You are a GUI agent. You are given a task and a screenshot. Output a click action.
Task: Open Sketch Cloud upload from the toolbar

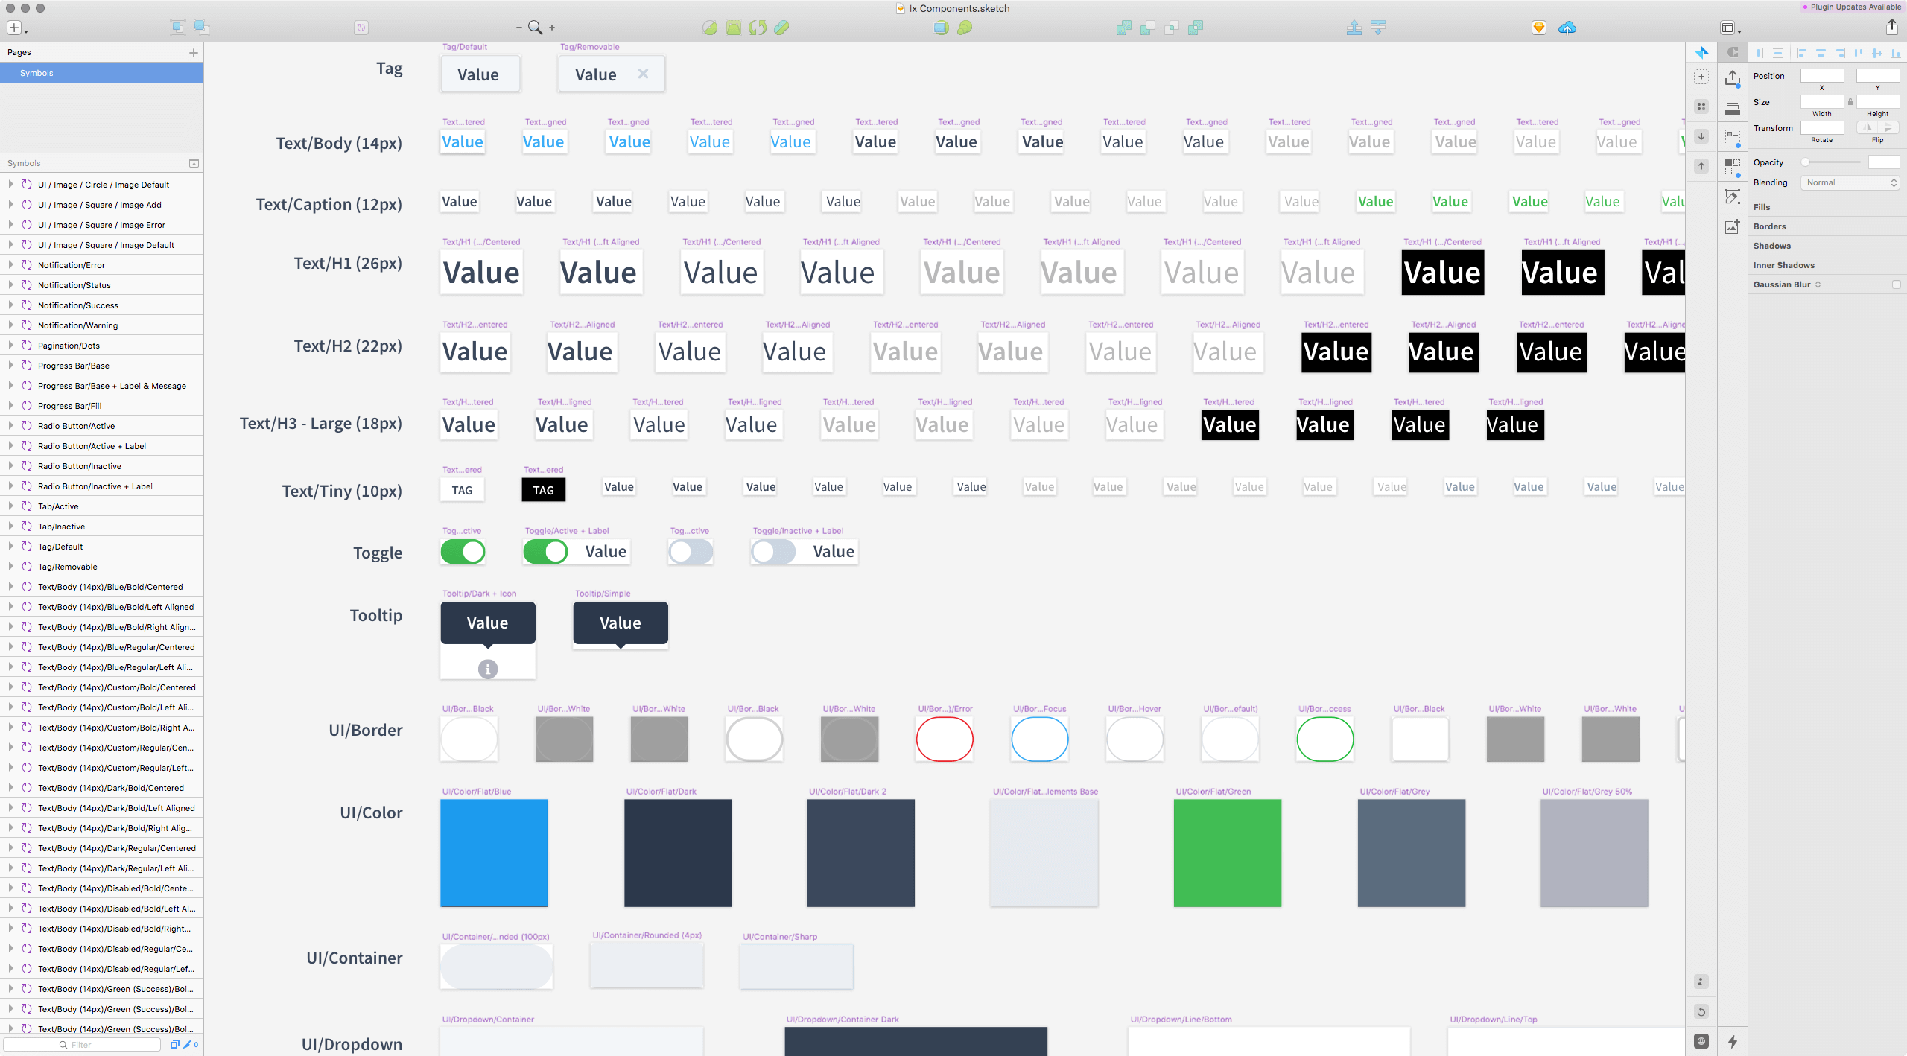[x=1569, y=28]
